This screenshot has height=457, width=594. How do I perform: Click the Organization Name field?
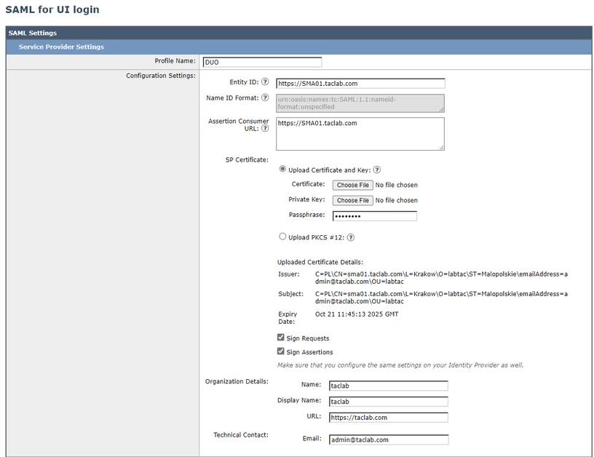point(388,386)
